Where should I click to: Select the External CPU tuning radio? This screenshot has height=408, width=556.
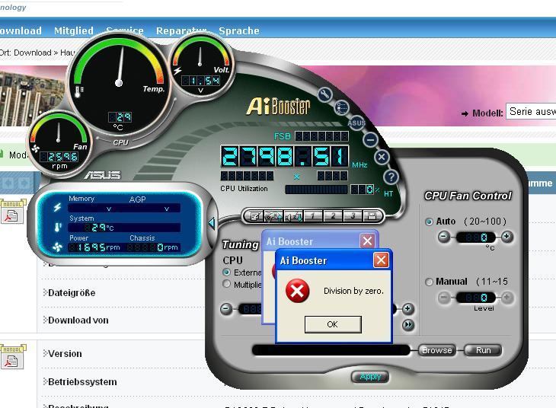226,272
